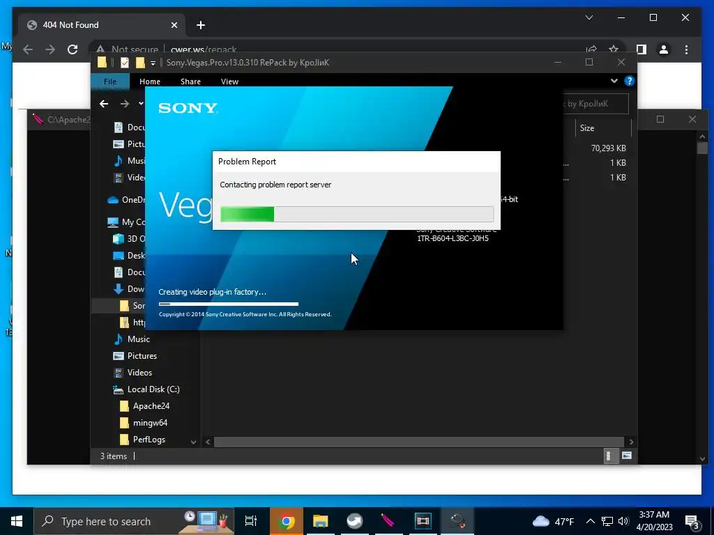Click the Problem Report dialog title
Viewport: 714px width, 535px height.
247,162
